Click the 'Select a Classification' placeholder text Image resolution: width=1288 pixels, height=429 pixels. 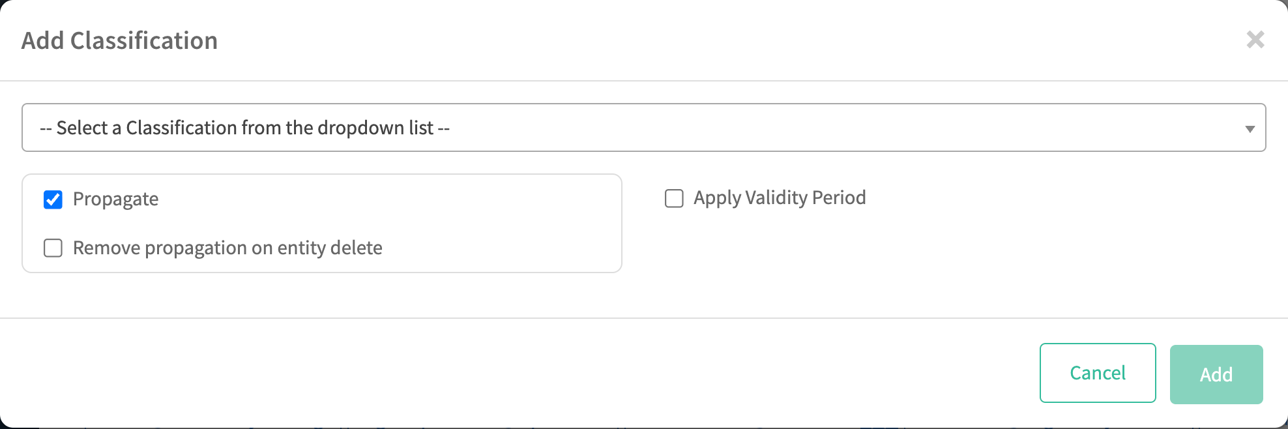point(244,128)
